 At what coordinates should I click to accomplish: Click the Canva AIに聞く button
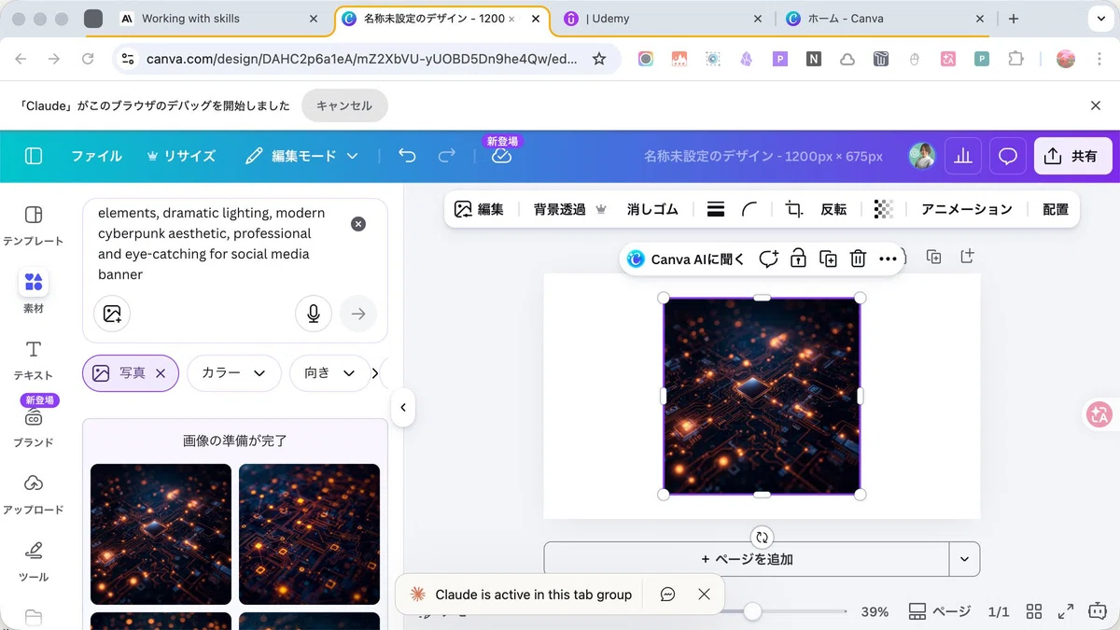coord(686,259)
